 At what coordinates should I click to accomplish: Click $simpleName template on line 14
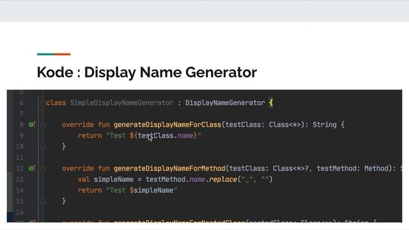pos(151,190)
